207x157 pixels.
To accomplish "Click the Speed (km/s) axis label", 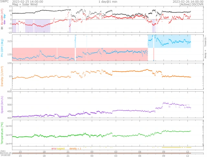I will coord(2,105).
